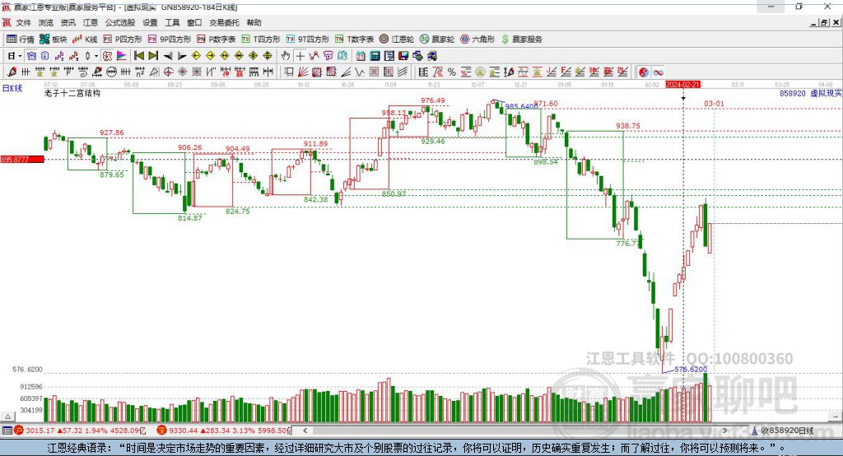Select the zigzag wave line tool
The height and width of the screenshot is (456, 843).
click(359, 72)
